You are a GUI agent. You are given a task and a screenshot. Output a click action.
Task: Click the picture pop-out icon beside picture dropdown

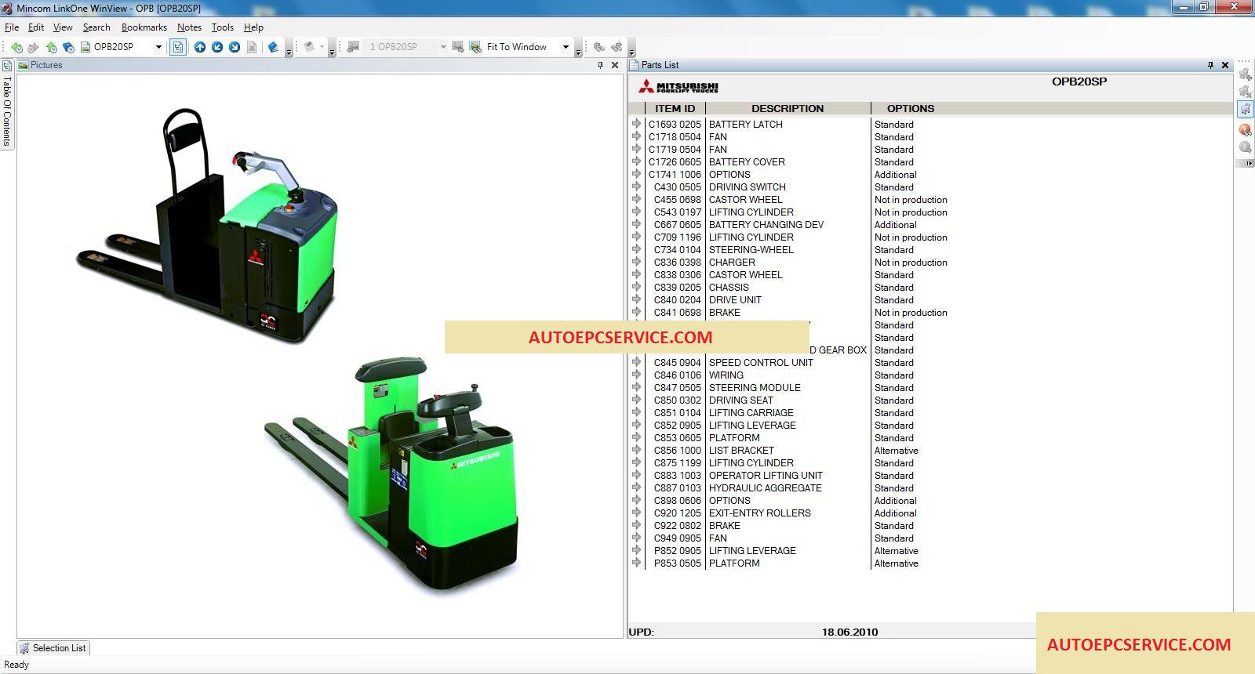[458, 47]
